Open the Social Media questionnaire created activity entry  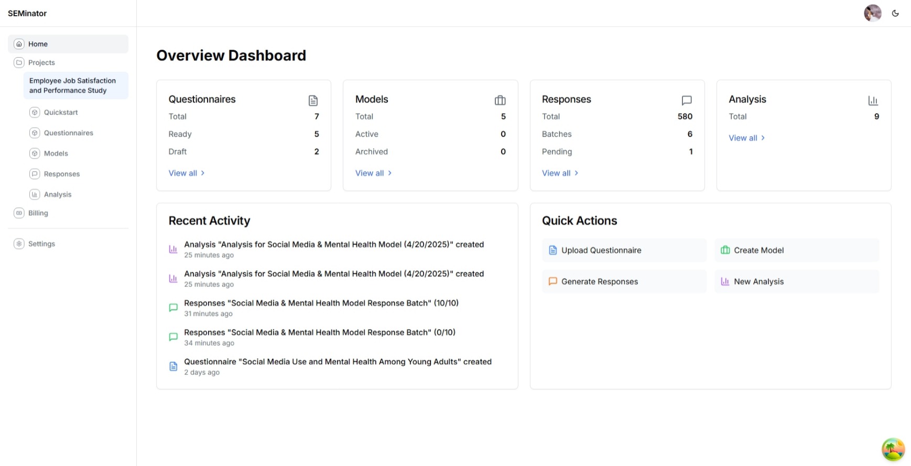pyautogui.click(x=338, y=362)
